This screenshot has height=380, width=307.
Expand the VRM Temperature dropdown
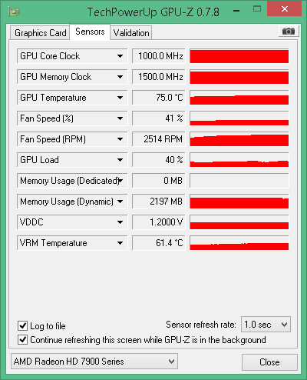click(72, 243)
